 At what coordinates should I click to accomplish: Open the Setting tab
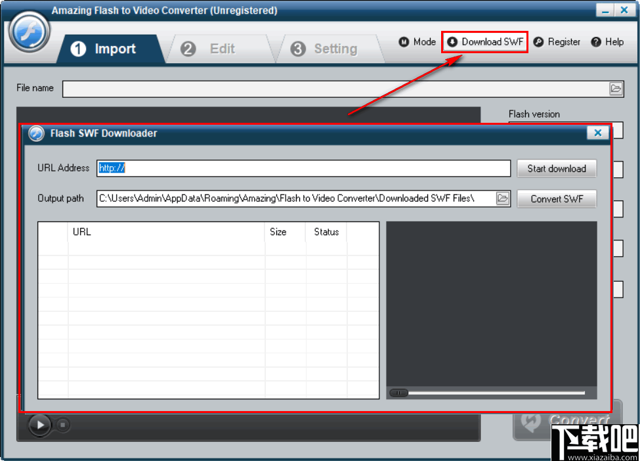tap(328, 48)
